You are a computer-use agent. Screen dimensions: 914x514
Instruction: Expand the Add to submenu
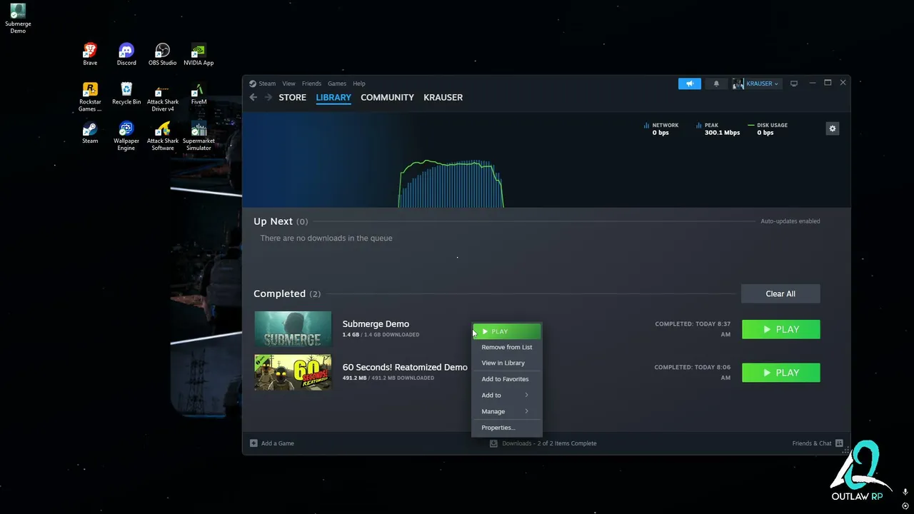point(506,395)
